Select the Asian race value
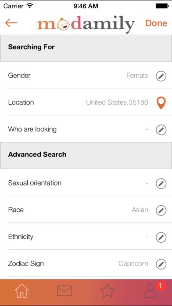The image size is (172, 306). (140, 210)
